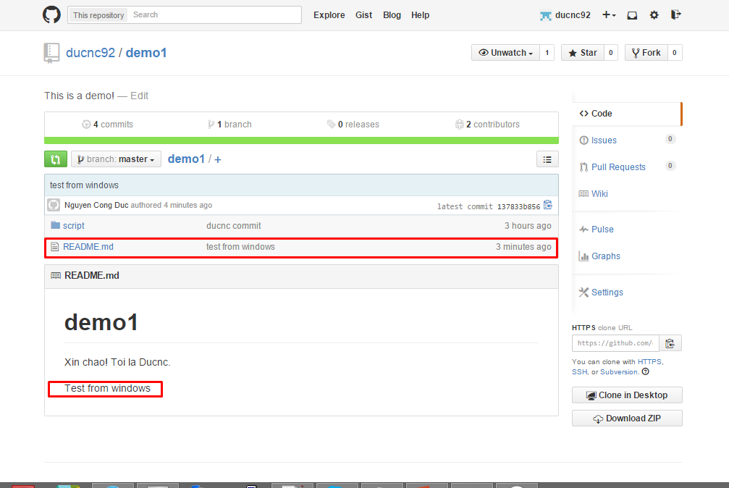Image resolution: width=729 pixels, height=488 pixels.
Task: Click the stargazers count 0
Action: click(611, 53)
